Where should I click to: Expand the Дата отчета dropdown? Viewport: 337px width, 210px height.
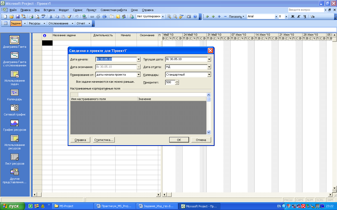[x=209, y=67]
